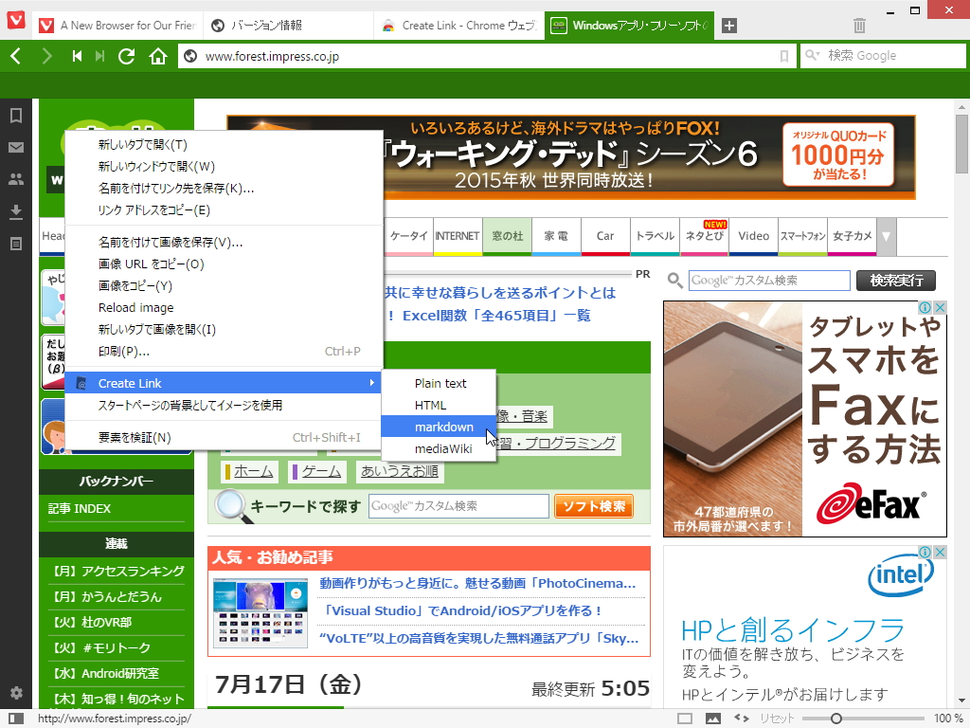
Task: Open the Bookmarks panel in the sidebar
Action: pos(14,114)
